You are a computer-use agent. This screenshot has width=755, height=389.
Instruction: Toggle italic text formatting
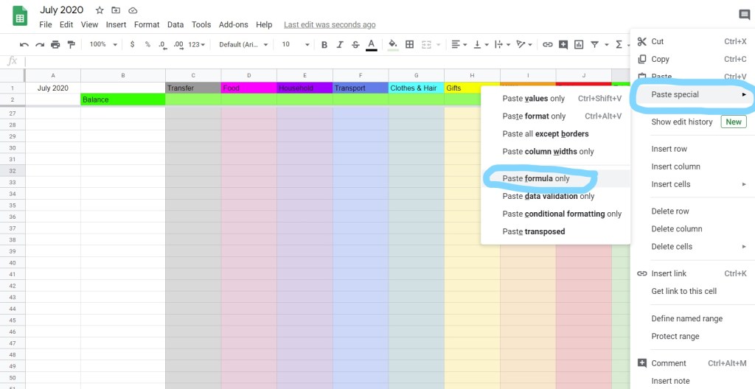coord(339,45)
